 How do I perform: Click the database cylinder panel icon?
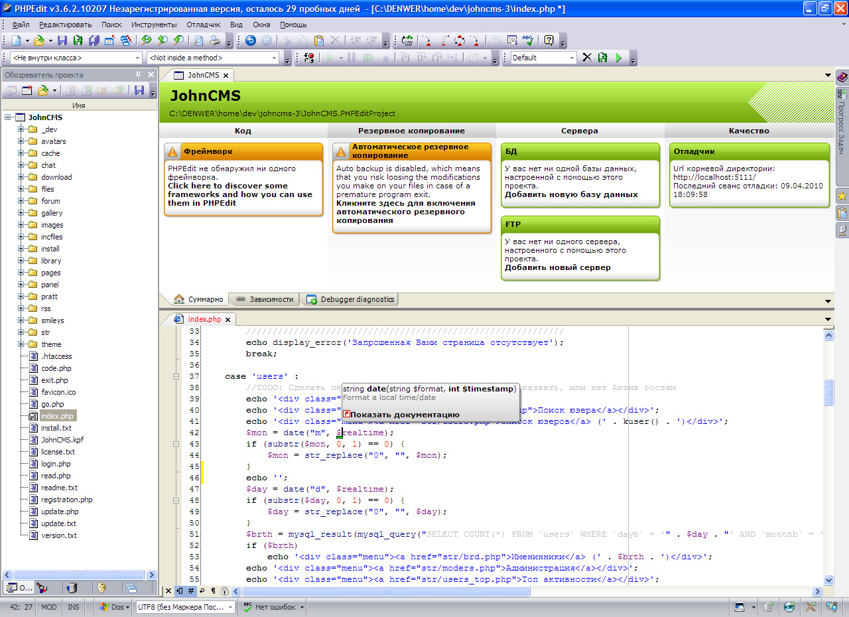pos(72,588)
